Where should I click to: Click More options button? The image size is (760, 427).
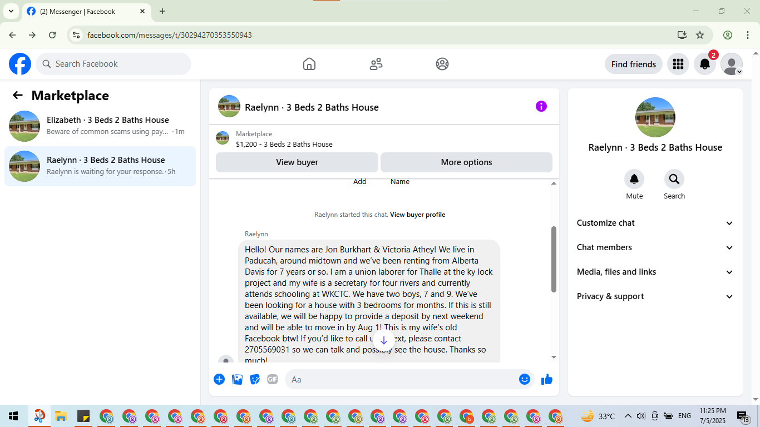pyautogui.click(x=466, y=162)
